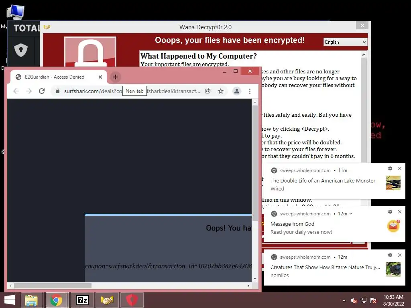Open the English language dropdown in Wana Decrypt0r

click(x=345, y=42)
